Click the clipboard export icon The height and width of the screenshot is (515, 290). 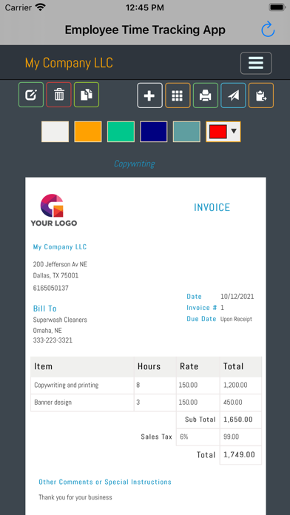261,95
